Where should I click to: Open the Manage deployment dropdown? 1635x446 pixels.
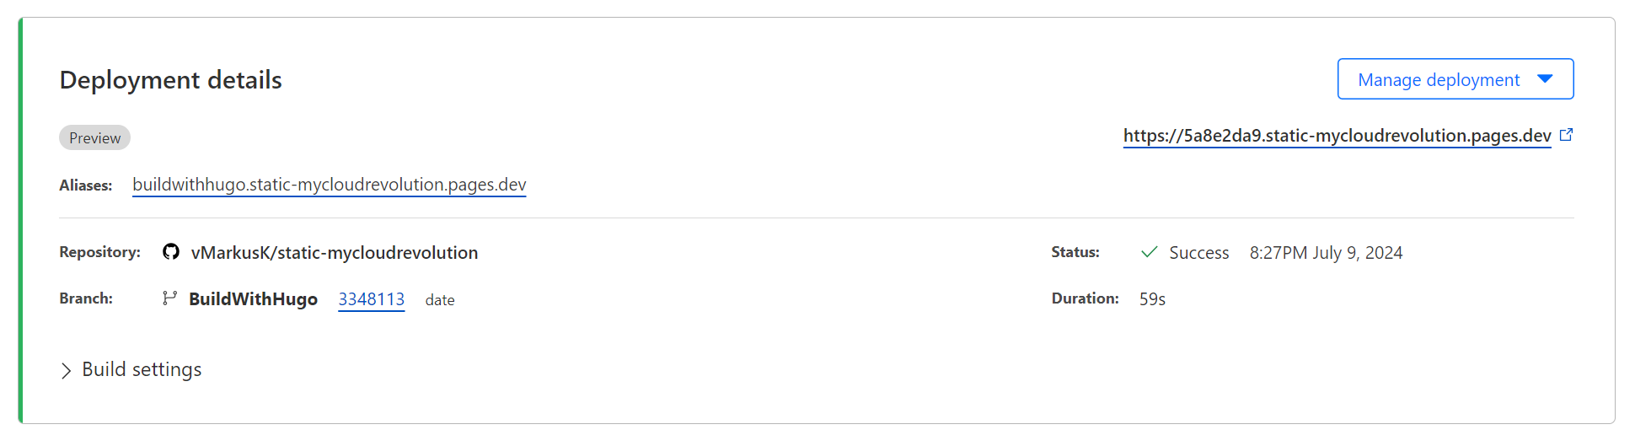tap(1439, 79)
